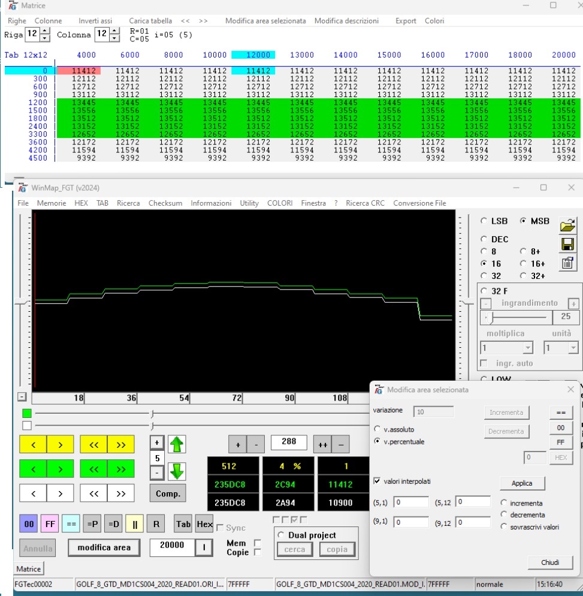This screenshot has width=583, height=596.
Task: Open the unità dropdown
Action: pyautogui.click(x=573, y=348)
